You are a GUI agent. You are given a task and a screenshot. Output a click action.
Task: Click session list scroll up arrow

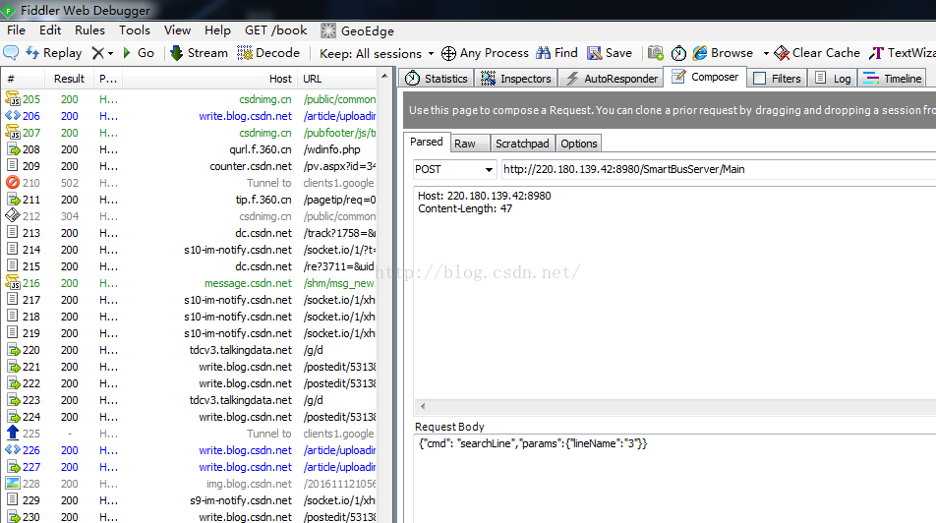(x=384, y=76)
